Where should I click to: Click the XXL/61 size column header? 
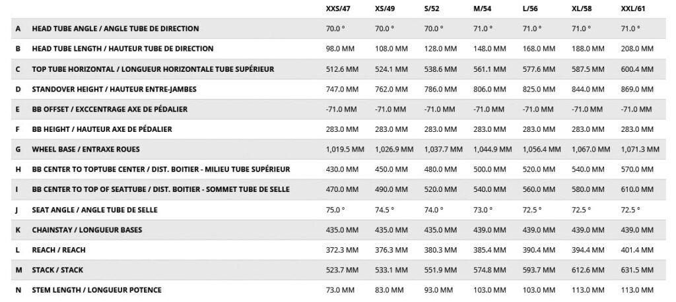[x=633, y=9]
